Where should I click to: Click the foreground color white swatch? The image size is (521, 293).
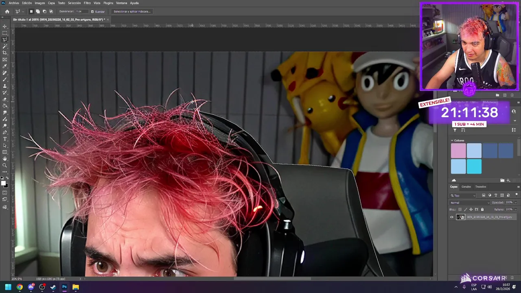click(x=4, y=184)
